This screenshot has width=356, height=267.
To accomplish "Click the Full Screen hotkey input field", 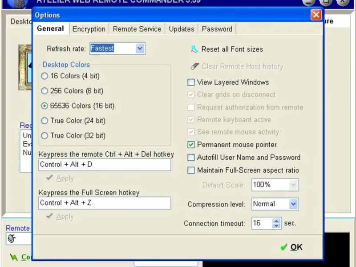I will point(105,203).
